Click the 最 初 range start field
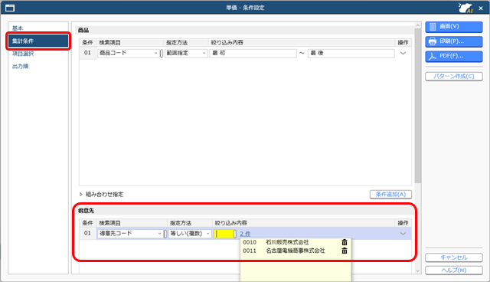This screenshot has height=282, width=490. [253, 53]
